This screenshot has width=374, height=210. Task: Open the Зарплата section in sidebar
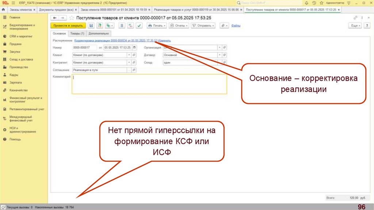click(15, 82)
